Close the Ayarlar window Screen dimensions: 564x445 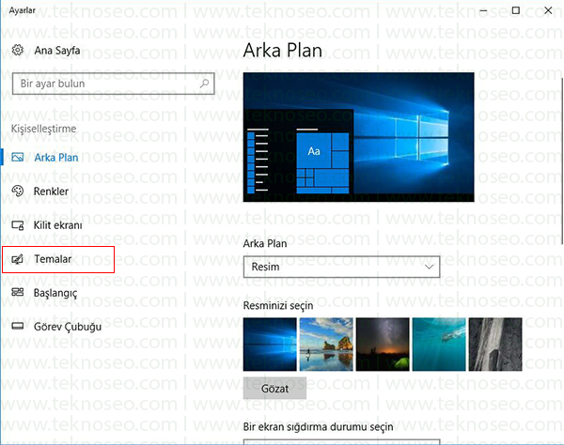pos(548,10)
